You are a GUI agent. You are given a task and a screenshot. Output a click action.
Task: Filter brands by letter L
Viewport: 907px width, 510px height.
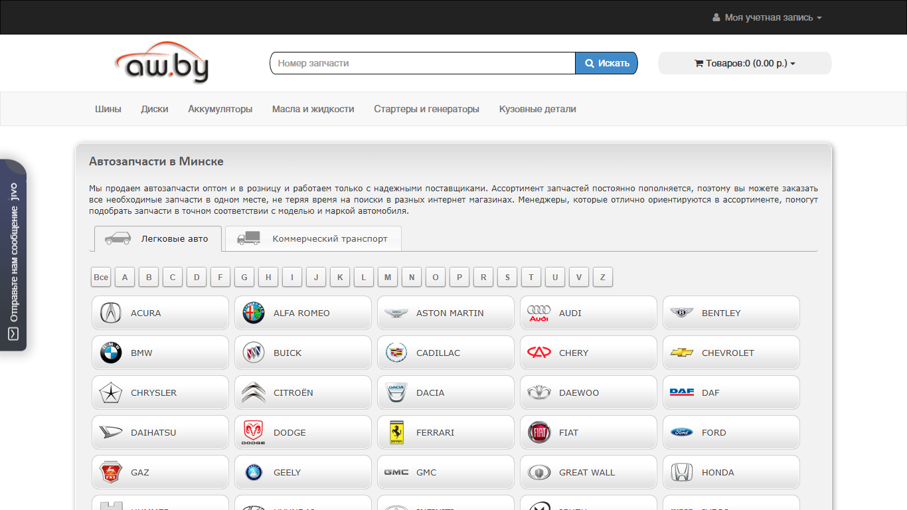(x=364, y=277)
